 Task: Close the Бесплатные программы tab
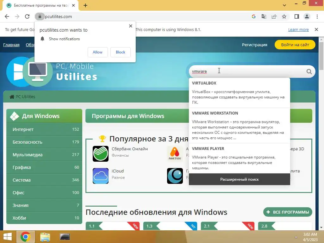tap(73, 5)
